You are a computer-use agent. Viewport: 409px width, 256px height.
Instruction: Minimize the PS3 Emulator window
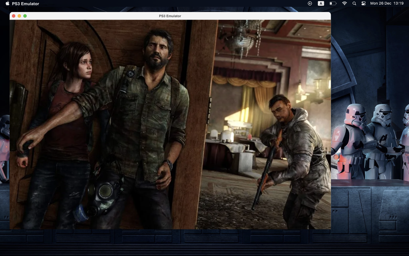[19, 16]
